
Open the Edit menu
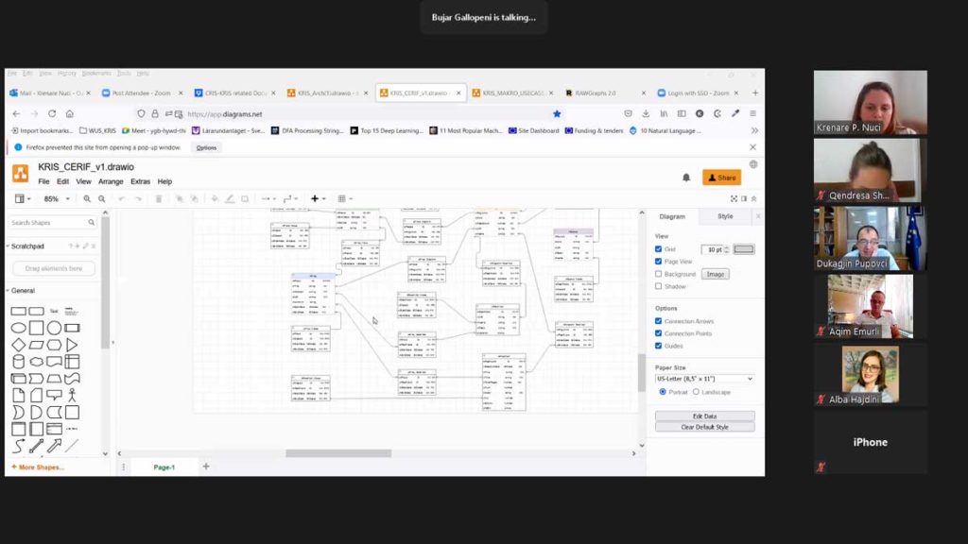point(63,182)
